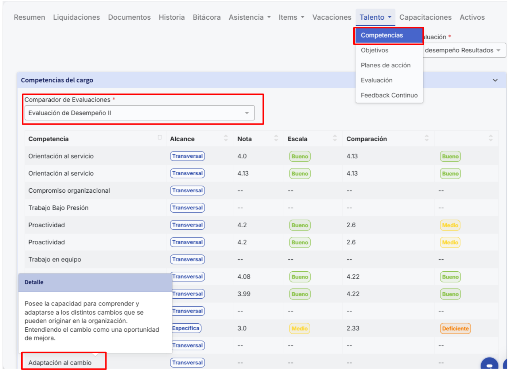
Task: Sort table by the Escala column
Action: [335, 138]
